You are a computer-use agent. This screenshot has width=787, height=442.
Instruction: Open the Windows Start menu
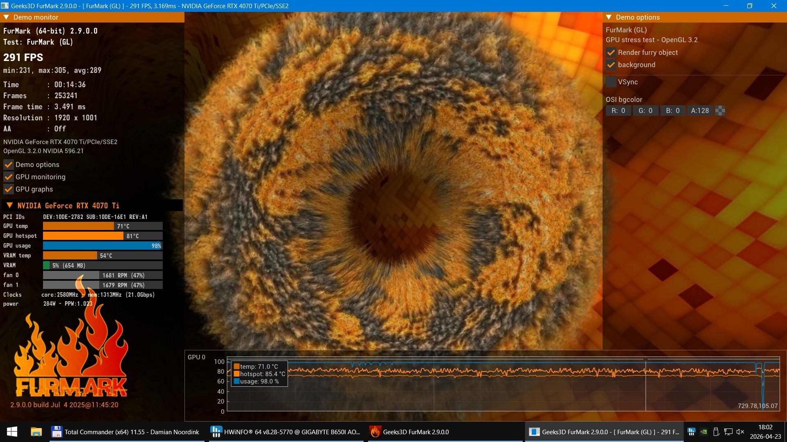[12, 432]
